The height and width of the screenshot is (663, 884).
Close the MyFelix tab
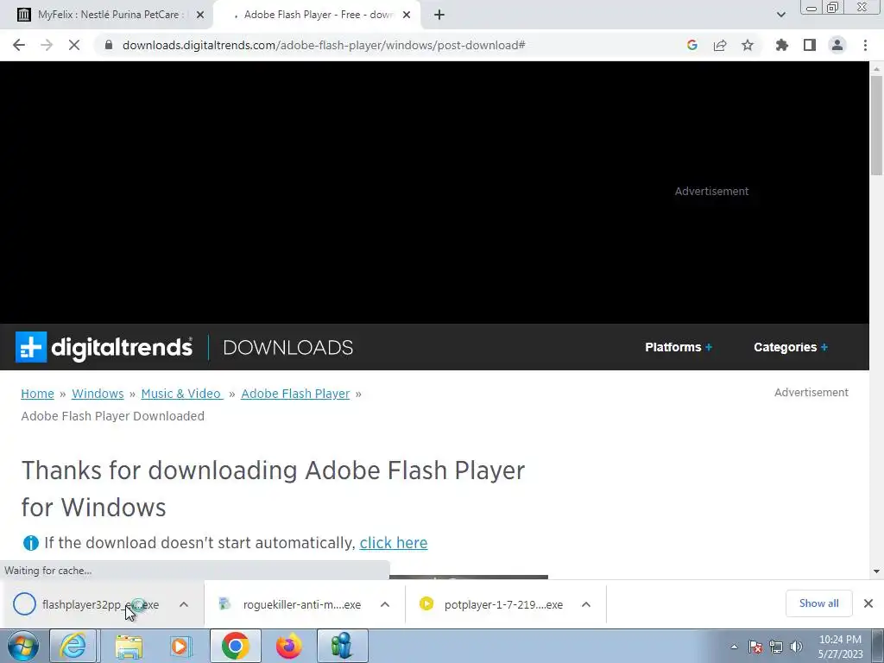(200, 15)
